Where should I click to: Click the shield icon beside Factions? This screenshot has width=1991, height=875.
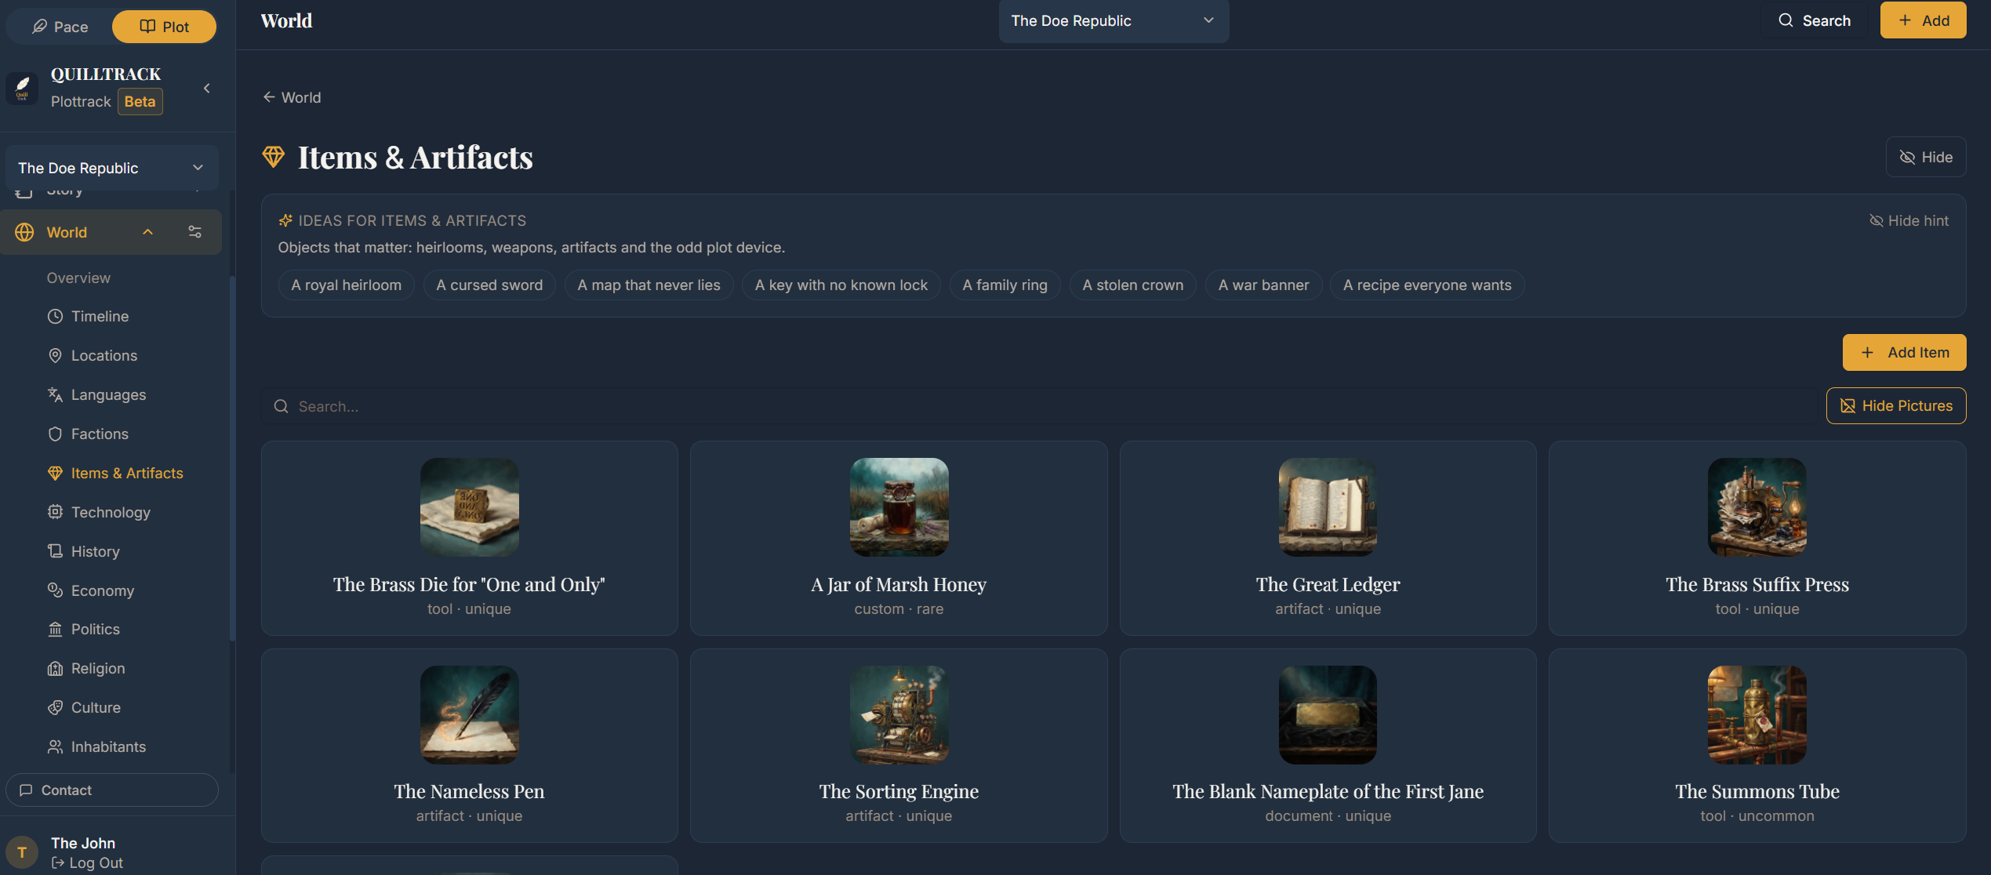coord(55,434)
